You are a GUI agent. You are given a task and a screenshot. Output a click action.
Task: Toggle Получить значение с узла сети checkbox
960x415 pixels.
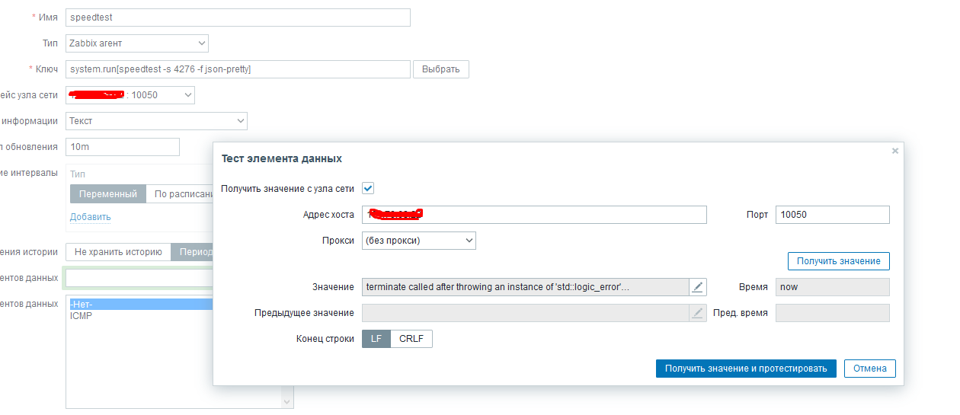368,188
